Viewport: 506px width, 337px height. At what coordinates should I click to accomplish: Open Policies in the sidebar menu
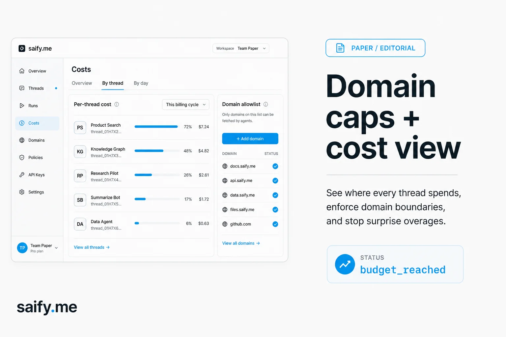pyautogui.click(x=37, y=158)
